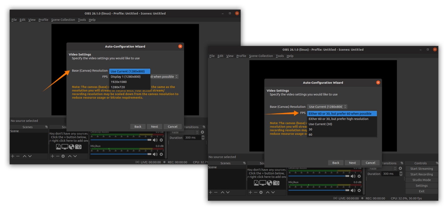Open File menu in left OBS window
448x210 pixels.
14,20
